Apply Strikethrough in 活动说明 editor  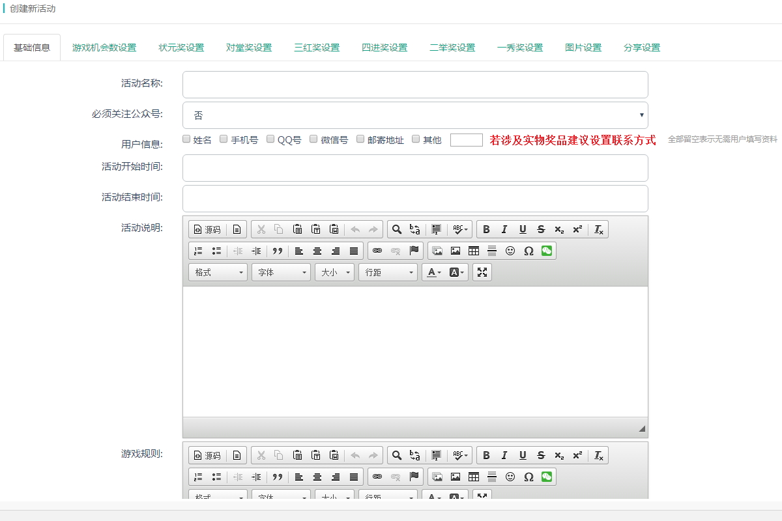(x=541, y=229)
